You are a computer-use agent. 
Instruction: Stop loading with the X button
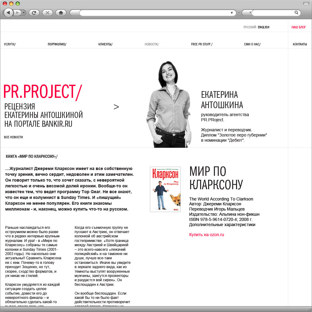pyautogui.click(x=48, y=13)
